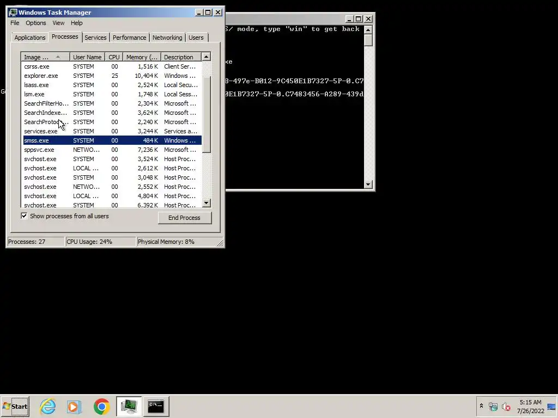Open the Options menu
Viewport: 558px width, 418px height.
35,23
